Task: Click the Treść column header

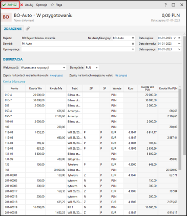Action: pos(75,88)
